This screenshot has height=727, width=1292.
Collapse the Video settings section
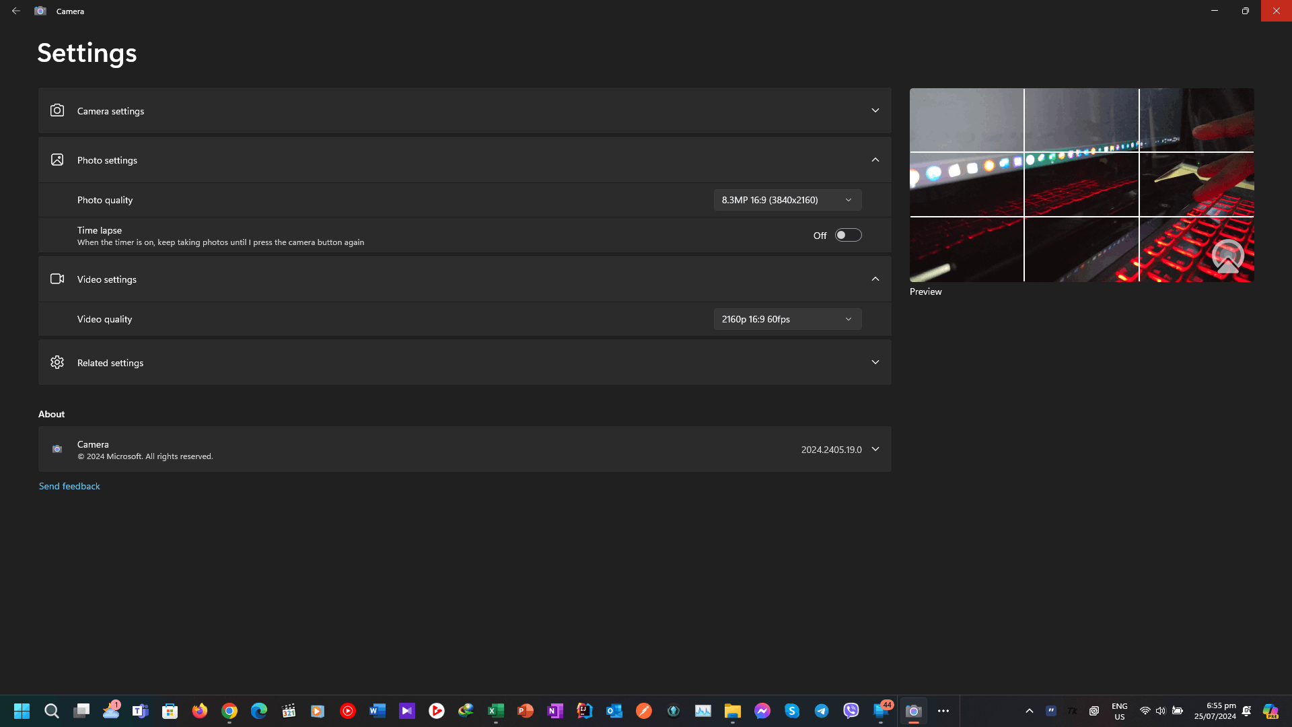click(x=875, y=279)
